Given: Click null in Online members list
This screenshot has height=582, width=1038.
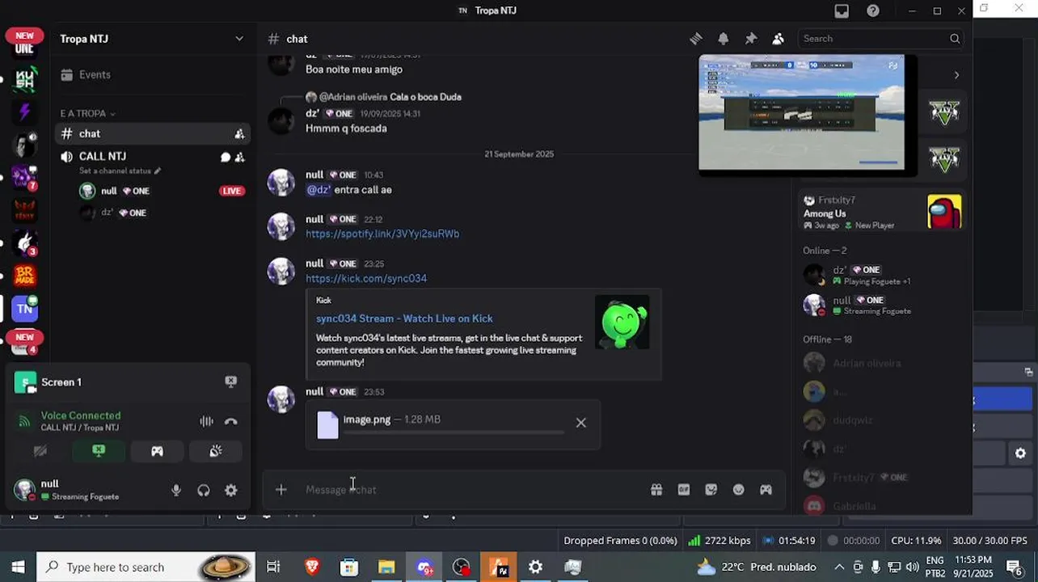Looking at the screenshot, I should pos(881,305).
